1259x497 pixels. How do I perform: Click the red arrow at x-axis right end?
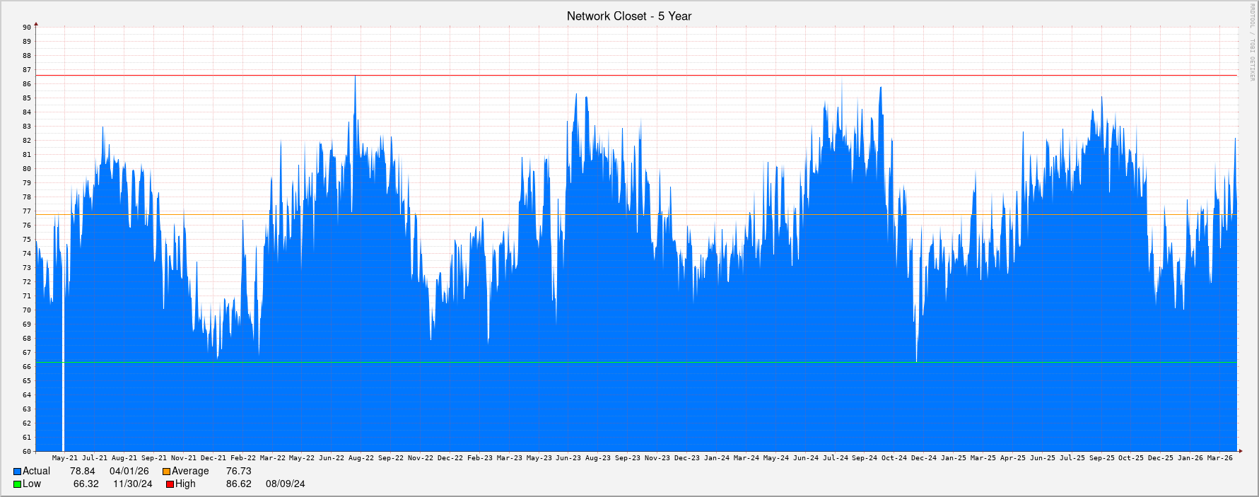(x=1240, y=451)
